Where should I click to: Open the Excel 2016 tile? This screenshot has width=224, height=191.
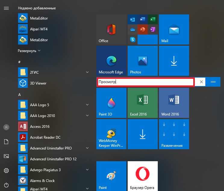point(143,103)
